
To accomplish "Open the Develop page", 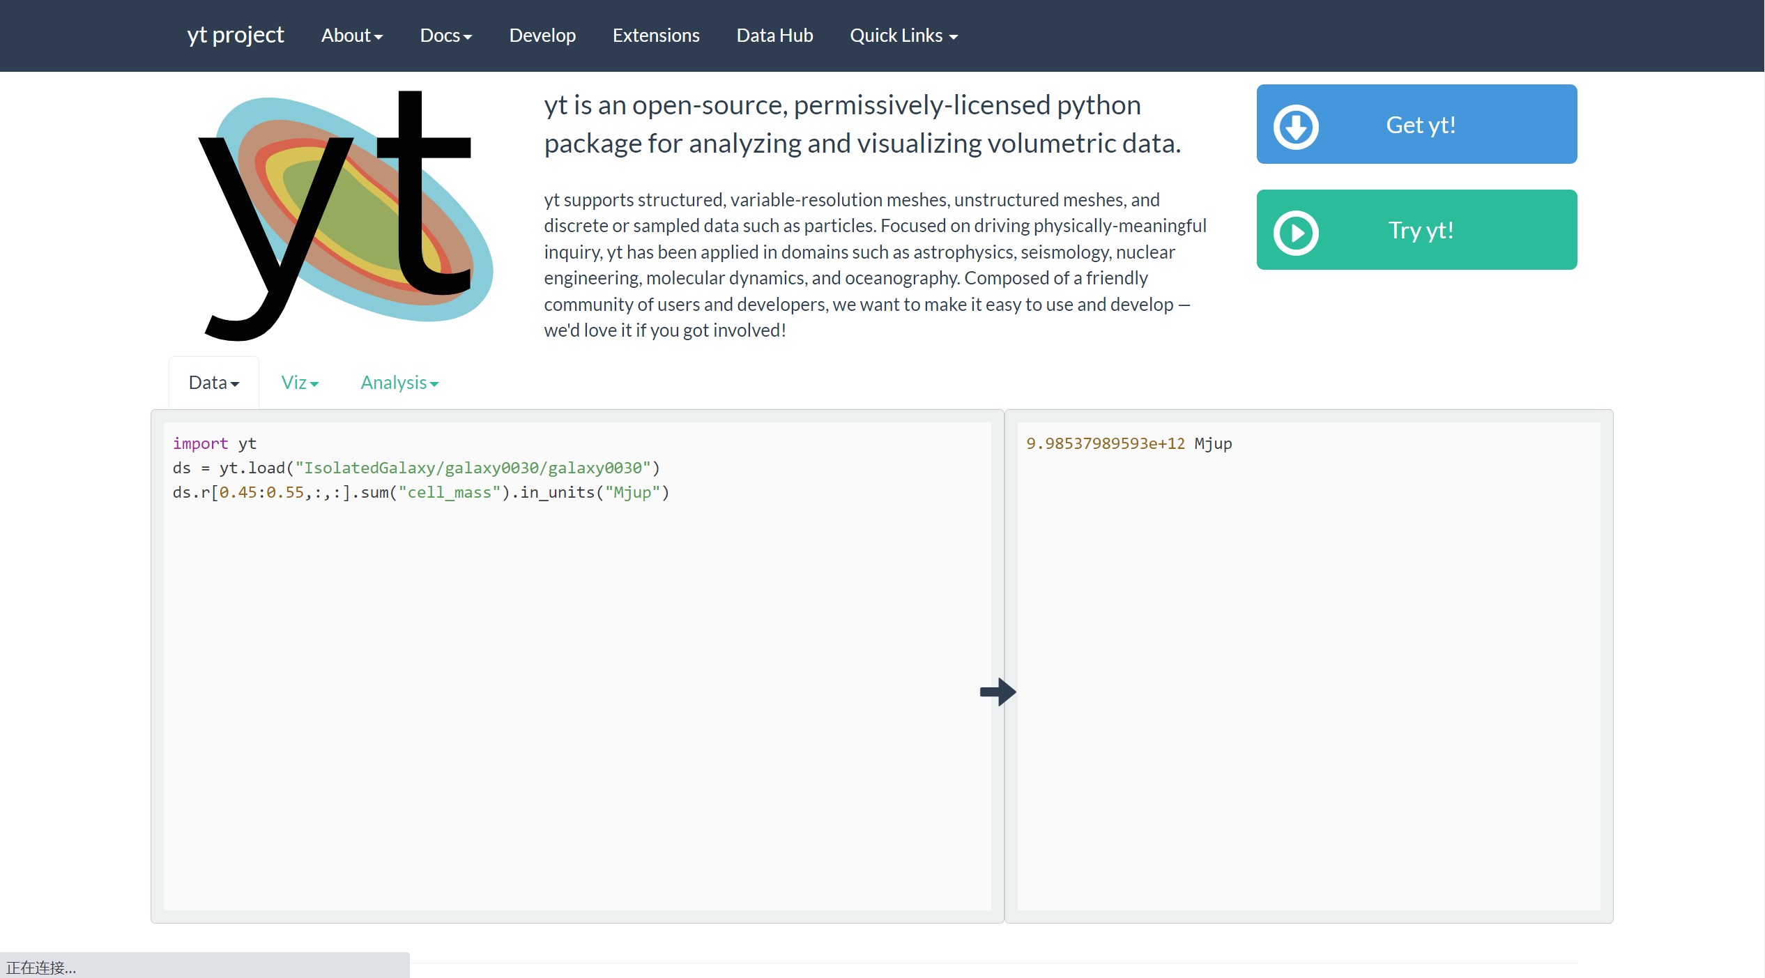I will (x=542, y=36).
